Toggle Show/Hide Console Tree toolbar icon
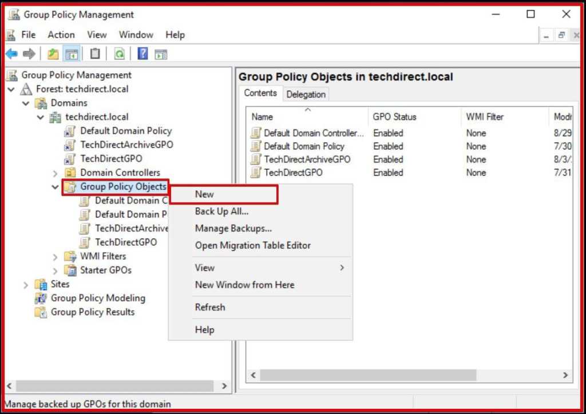586x414 pixels. tap(72, 54)
